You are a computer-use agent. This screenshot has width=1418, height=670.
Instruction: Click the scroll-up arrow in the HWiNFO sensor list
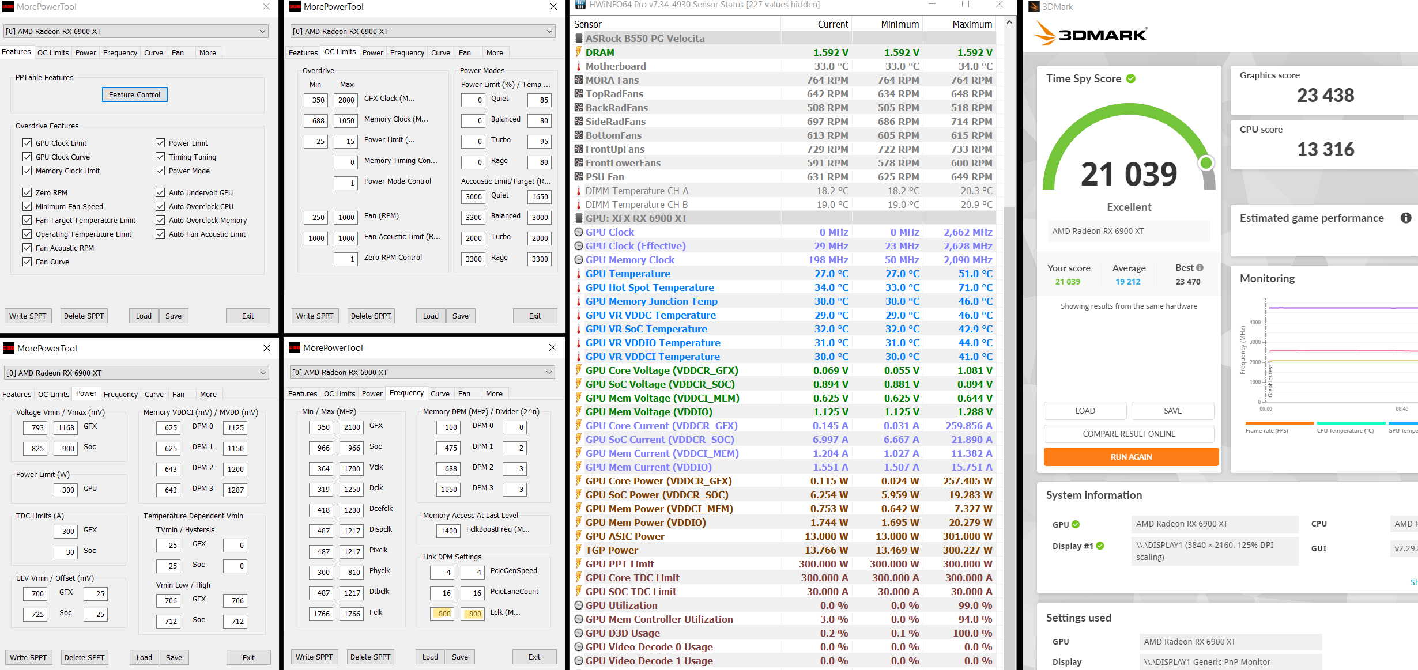(1009, 22)
